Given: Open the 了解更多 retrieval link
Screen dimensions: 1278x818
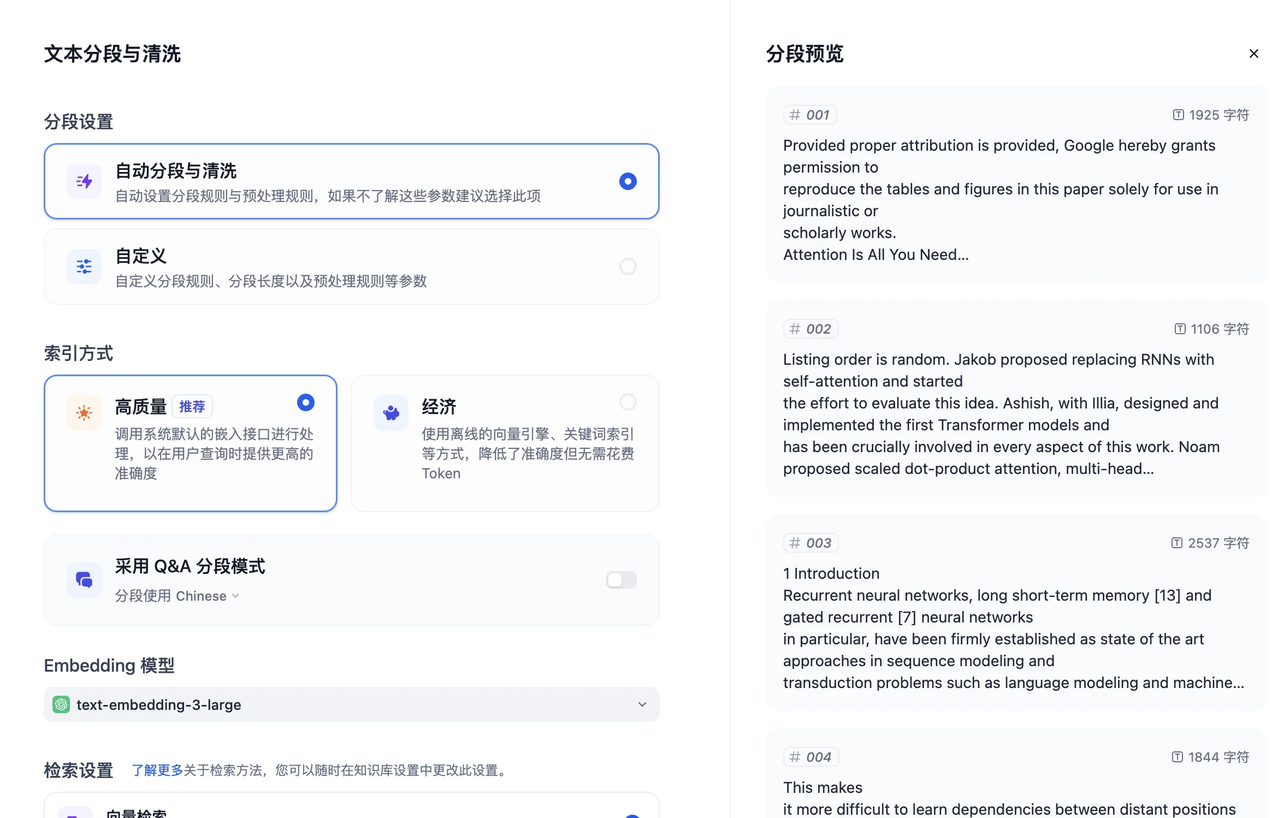Looking at the screenshot, I should coord(157,770).
